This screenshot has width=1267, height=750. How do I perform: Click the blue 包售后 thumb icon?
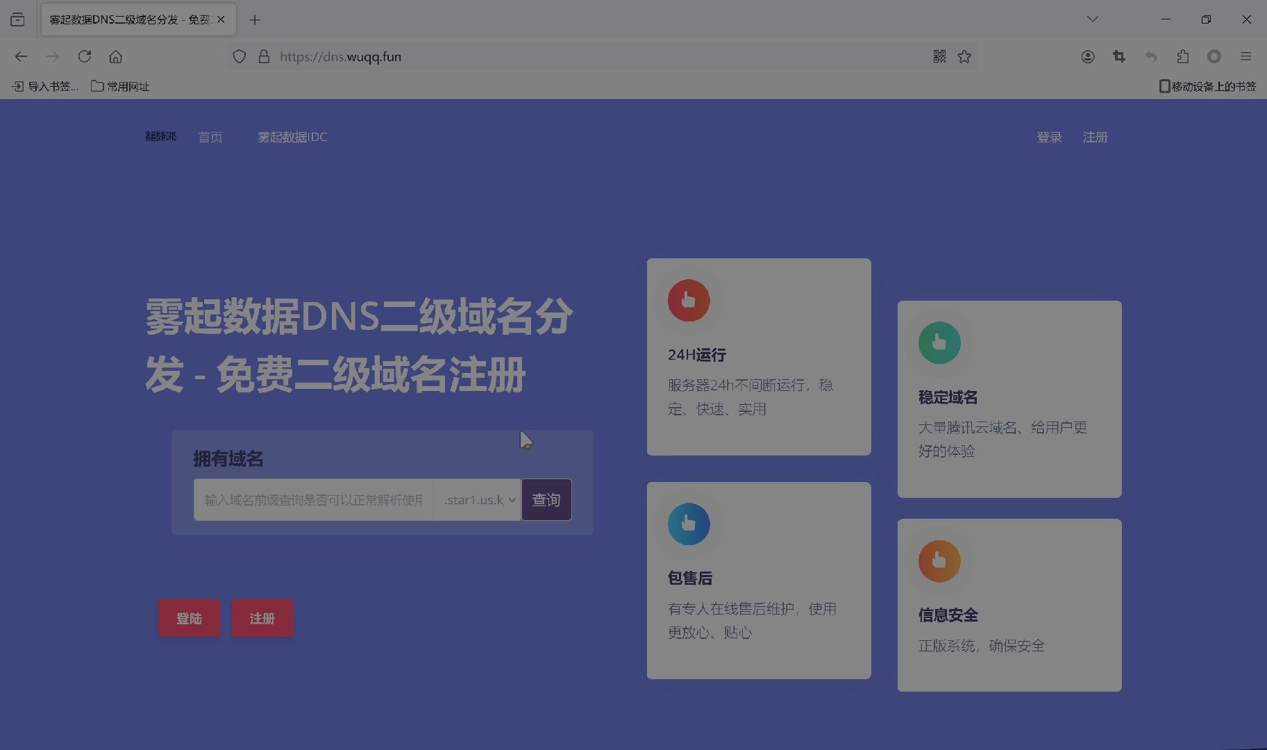tap(689, 524)
